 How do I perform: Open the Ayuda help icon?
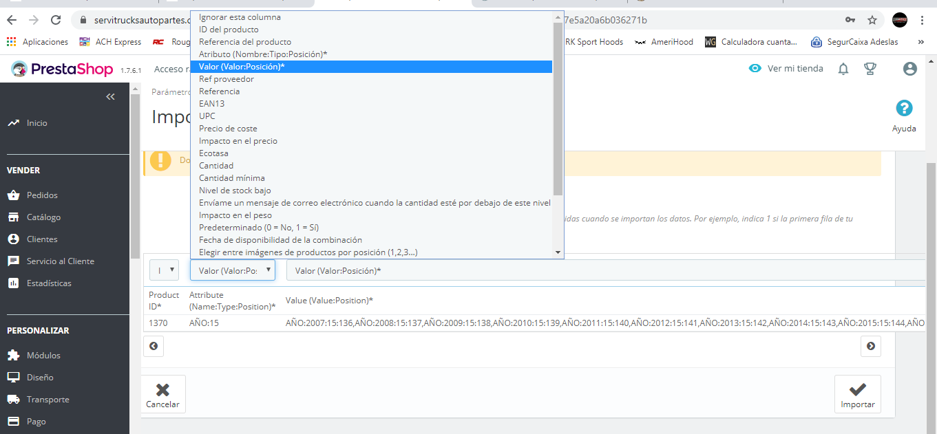(x=904, y=116)
